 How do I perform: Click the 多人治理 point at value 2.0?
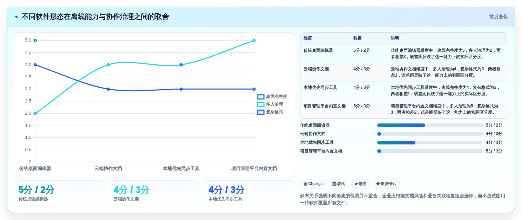(x=35, y=113)
